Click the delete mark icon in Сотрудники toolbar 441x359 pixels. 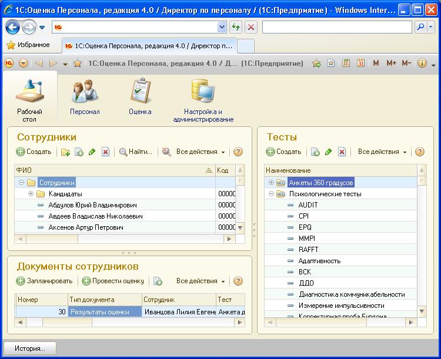105,152
